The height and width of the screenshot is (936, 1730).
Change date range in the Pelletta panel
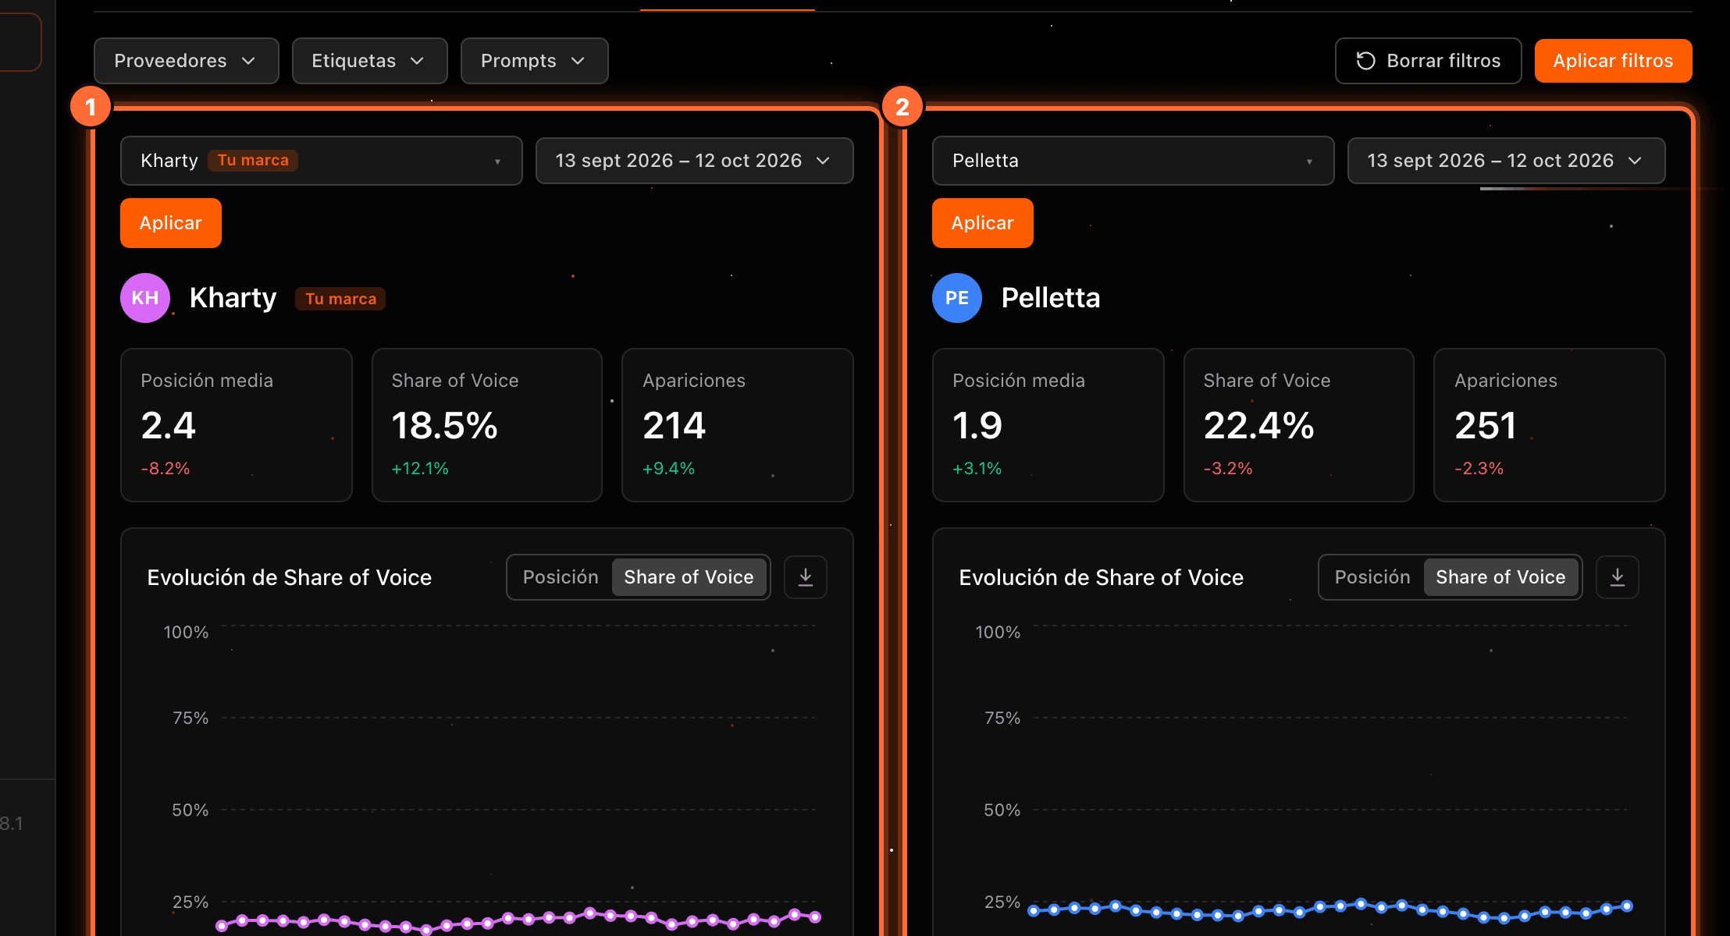tap(1506, 161)
